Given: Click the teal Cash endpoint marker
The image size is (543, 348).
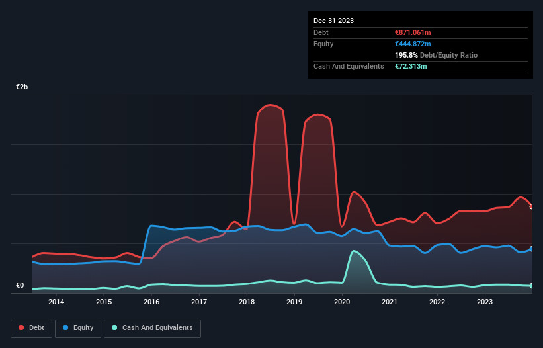Looking at the screenshot, I should [532, 286].
